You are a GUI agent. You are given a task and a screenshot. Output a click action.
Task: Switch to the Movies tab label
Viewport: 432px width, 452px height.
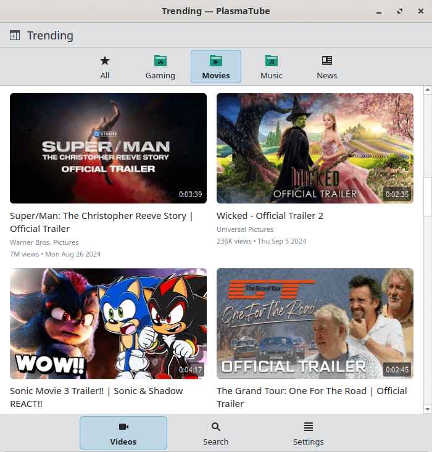216,75
